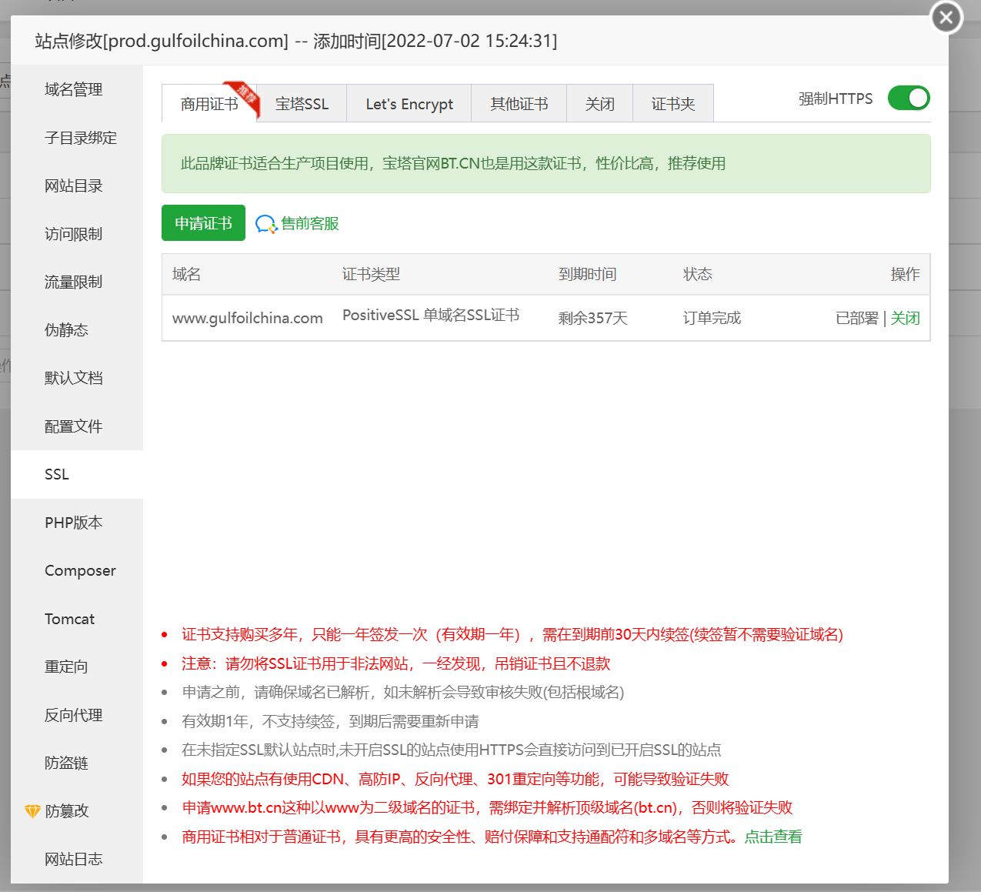Screen dimensions: 981x892
Task: Go to the 其他证书 tab
Action: click(x=519, y=104)
